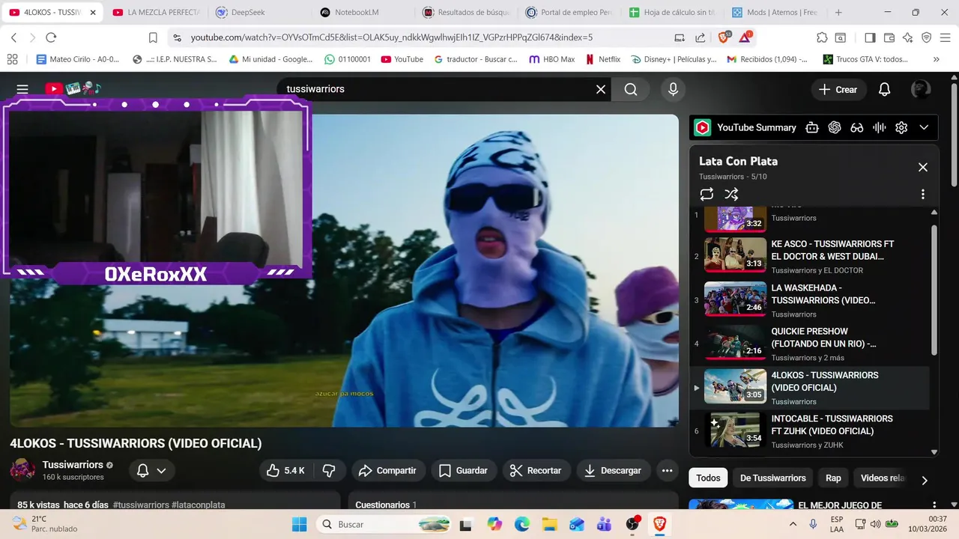
Task: Open the browser extensions puzzle icon
Action: [822, 37]
